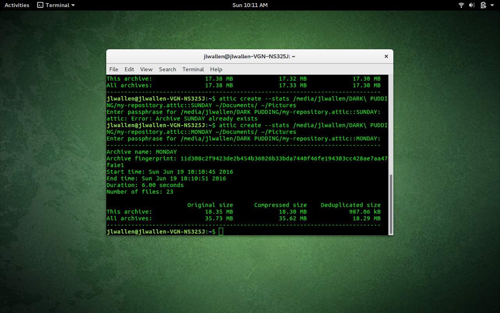This screenshot has height=313, width=500.
Task: Click the window title jlwallen@jlwallen-VGN-NS325J: ~
Action: pos(249,56)
